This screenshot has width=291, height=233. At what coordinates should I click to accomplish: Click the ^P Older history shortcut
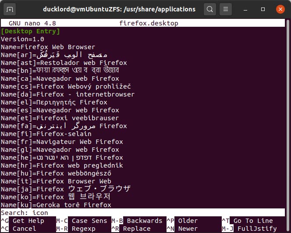(182, 221)
